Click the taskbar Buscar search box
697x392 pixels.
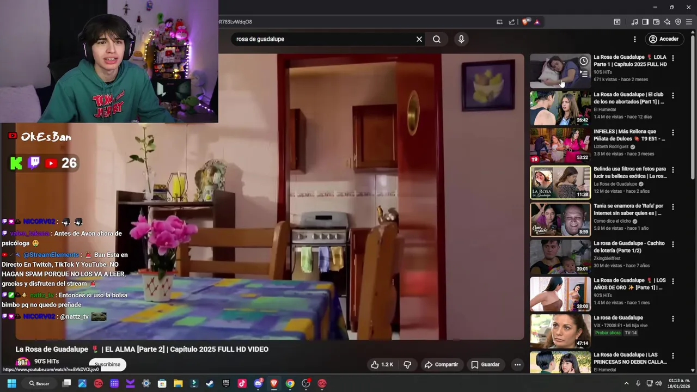[x=39, y=383]
